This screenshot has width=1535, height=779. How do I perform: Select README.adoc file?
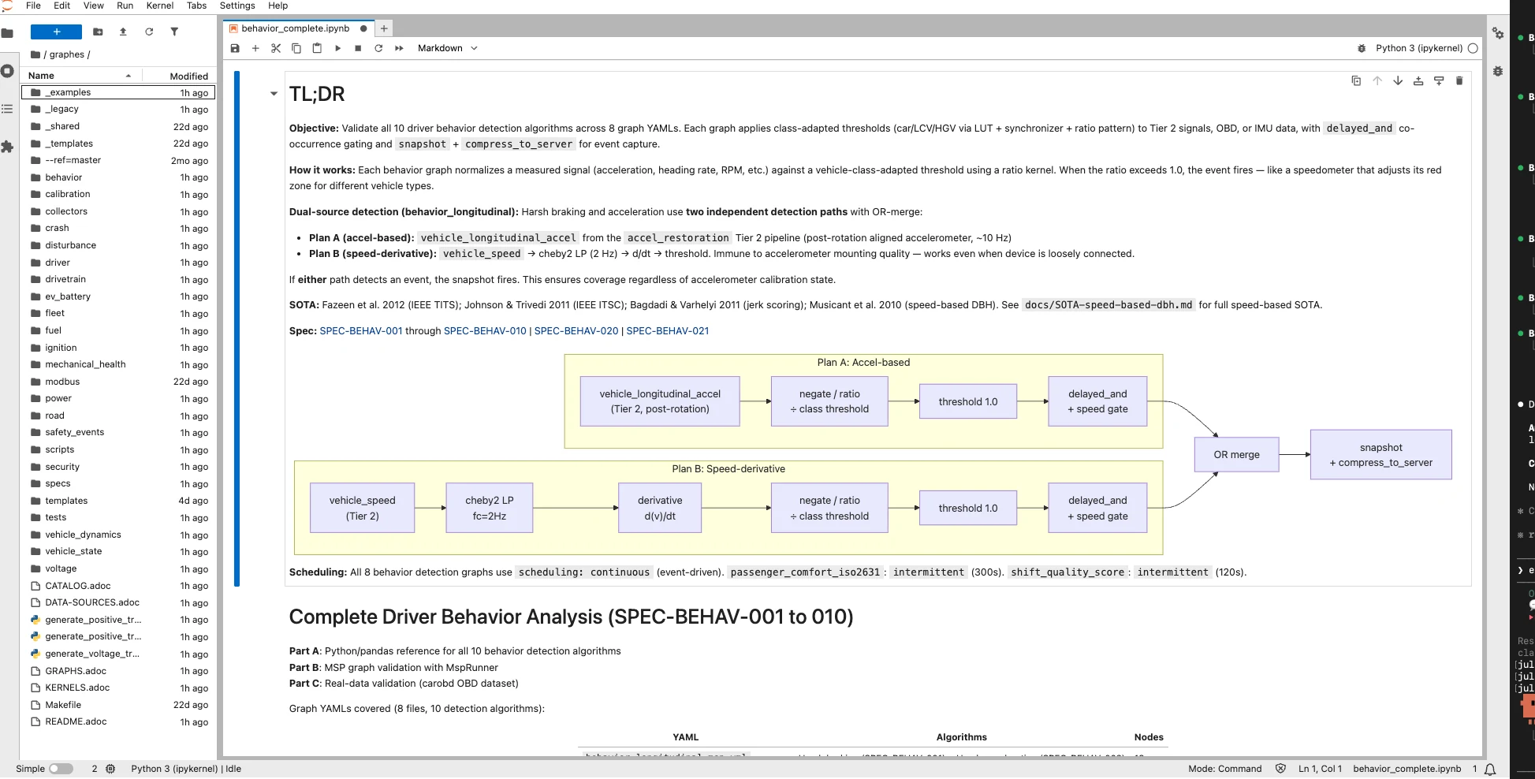click(x=118, y=721)
